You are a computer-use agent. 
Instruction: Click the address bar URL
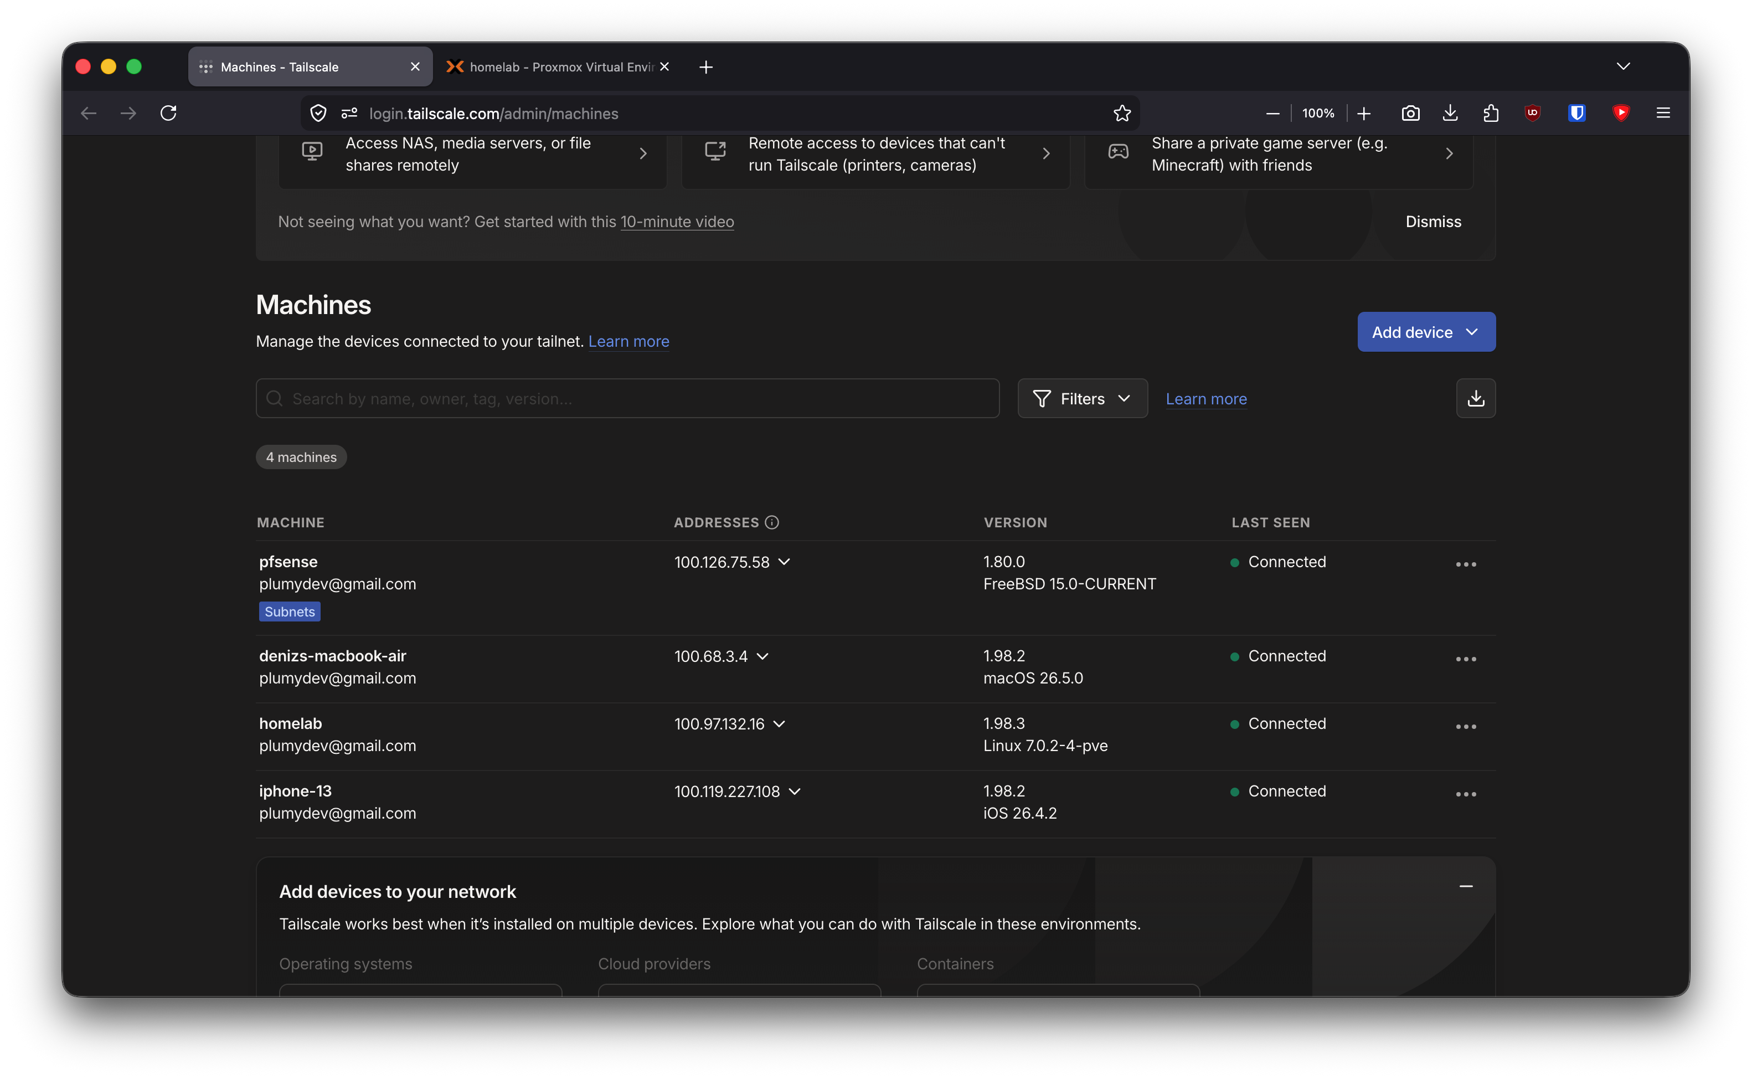493,114
